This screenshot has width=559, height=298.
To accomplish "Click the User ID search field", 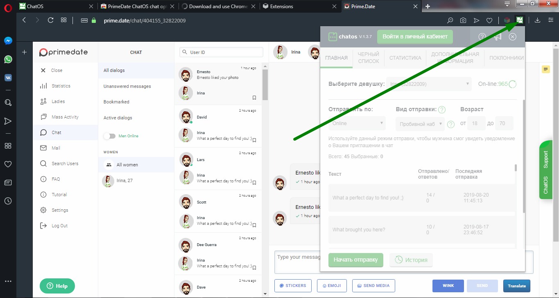I will click(221, 52).
